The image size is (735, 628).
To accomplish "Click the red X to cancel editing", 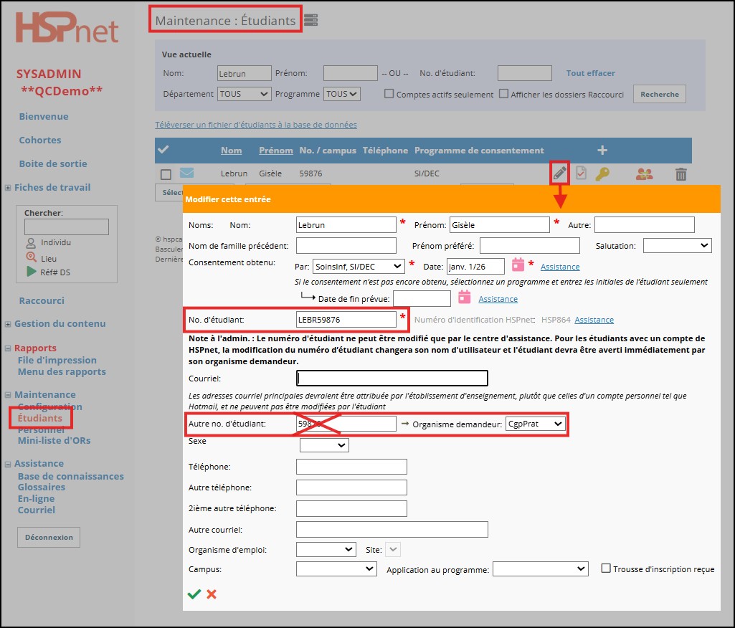I will (212, 594).
